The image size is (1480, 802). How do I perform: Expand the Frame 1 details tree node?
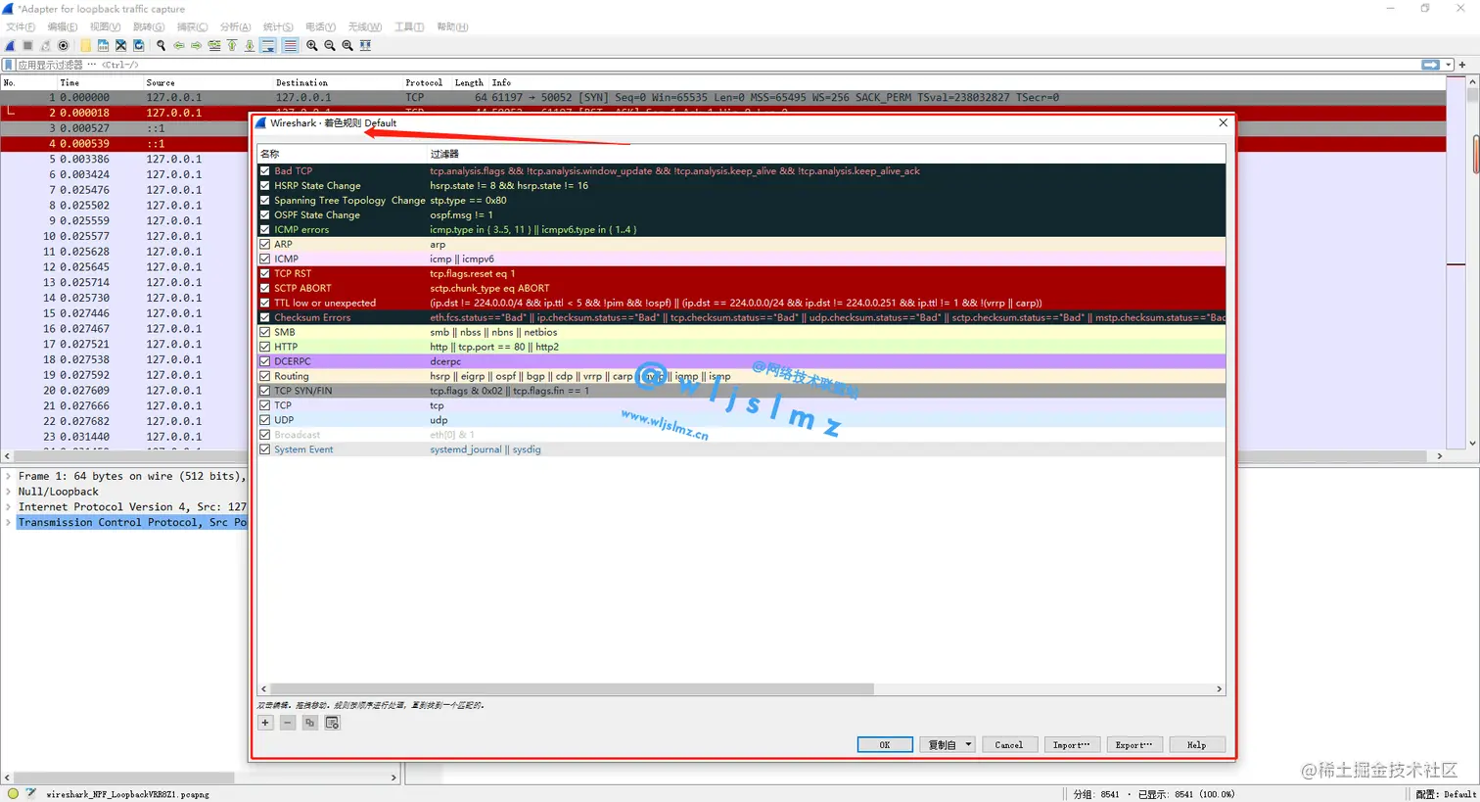click(9, 476)
